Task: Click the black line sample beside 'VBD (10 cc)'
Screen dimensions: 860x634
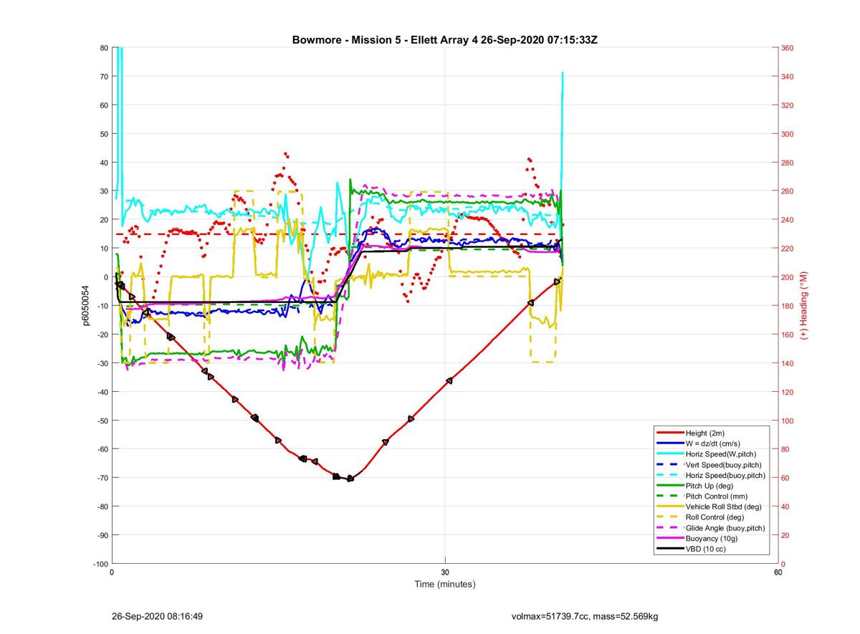Action: pos(669,549)
